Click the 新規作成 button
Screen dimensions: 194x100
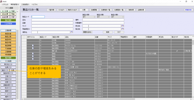point(188,10)
